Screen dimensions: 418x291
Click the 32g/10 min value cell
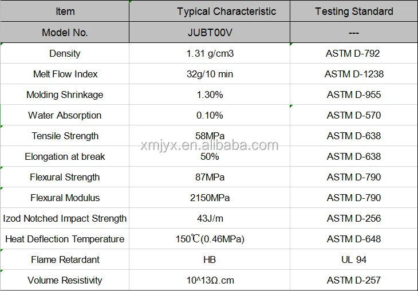[210, 74]
